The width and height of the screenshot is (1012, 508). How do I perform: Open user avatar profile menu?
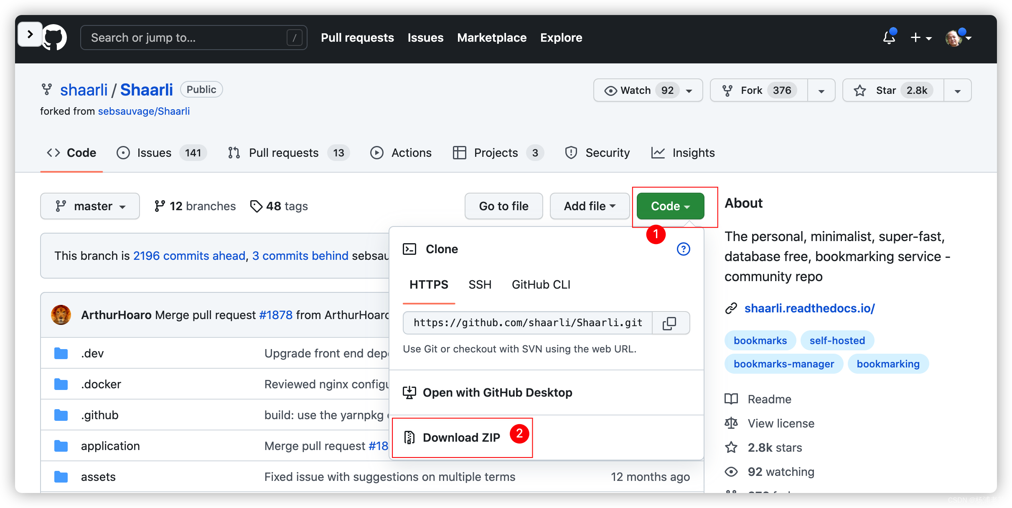(958, 38)
